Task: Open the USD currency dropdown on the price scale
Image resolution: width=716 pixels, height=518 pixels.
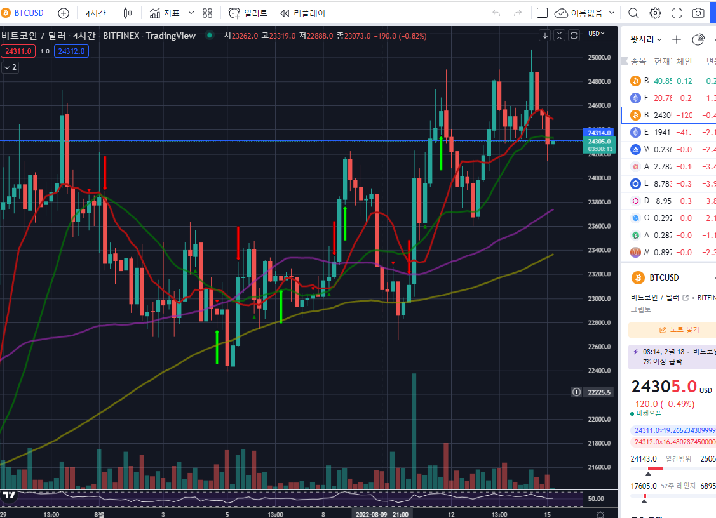Action: pyautogui.click(x=597, y=33)
